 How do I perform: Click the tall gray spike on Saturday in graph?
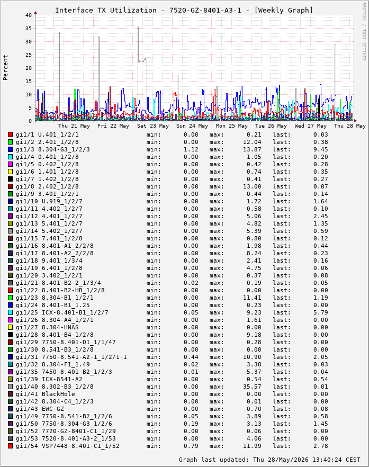click(138, 44)
